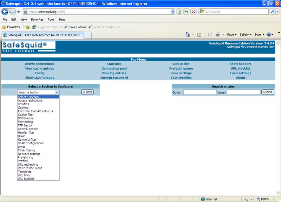The image size is (281, 202).
Task: Click the SafeSquid HTTP Firewall logo
Action: 29,47
